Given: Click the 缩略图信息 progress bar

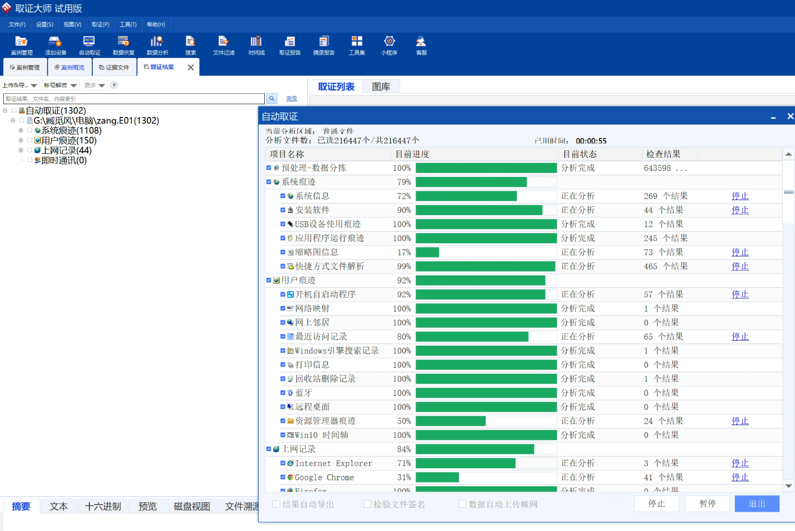Looking at the screenshot, I should tap(486, 253).
